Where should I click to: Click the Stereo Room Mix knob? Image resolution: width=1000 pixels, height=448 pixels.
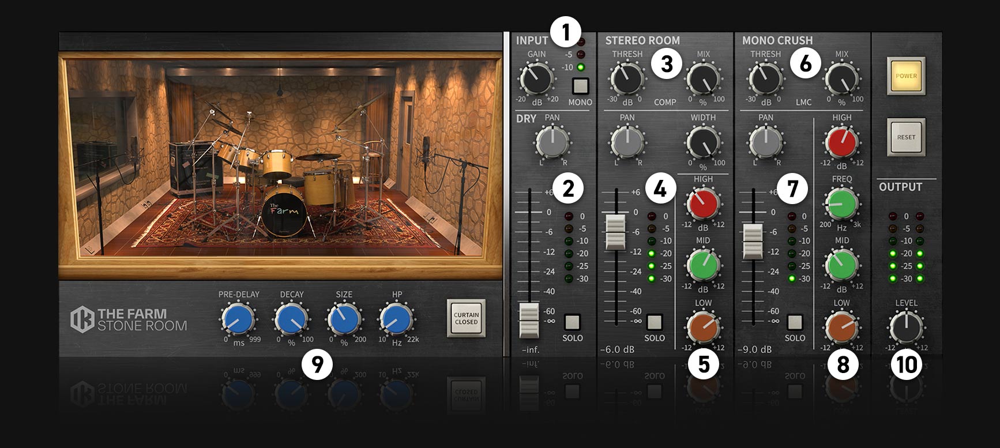(x=703, y=78)
